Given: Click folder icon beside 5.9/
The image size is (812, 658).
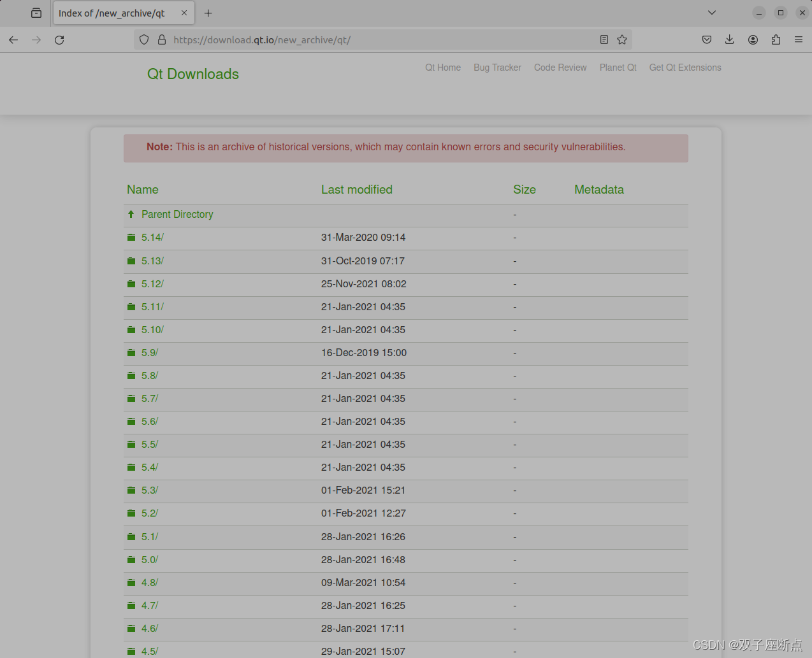Looking at the screenshot, I should pyautogui.click(x=131, y=352).
